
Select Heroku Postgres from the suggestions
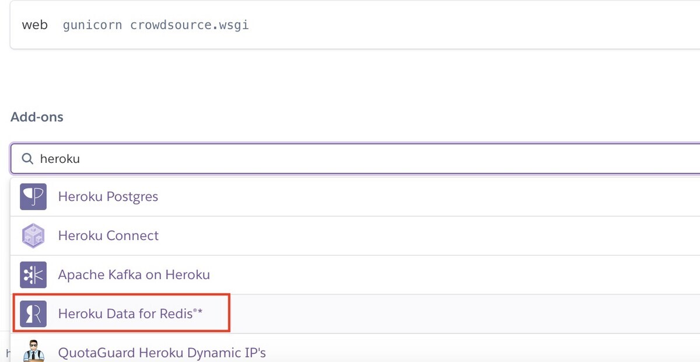108,197
